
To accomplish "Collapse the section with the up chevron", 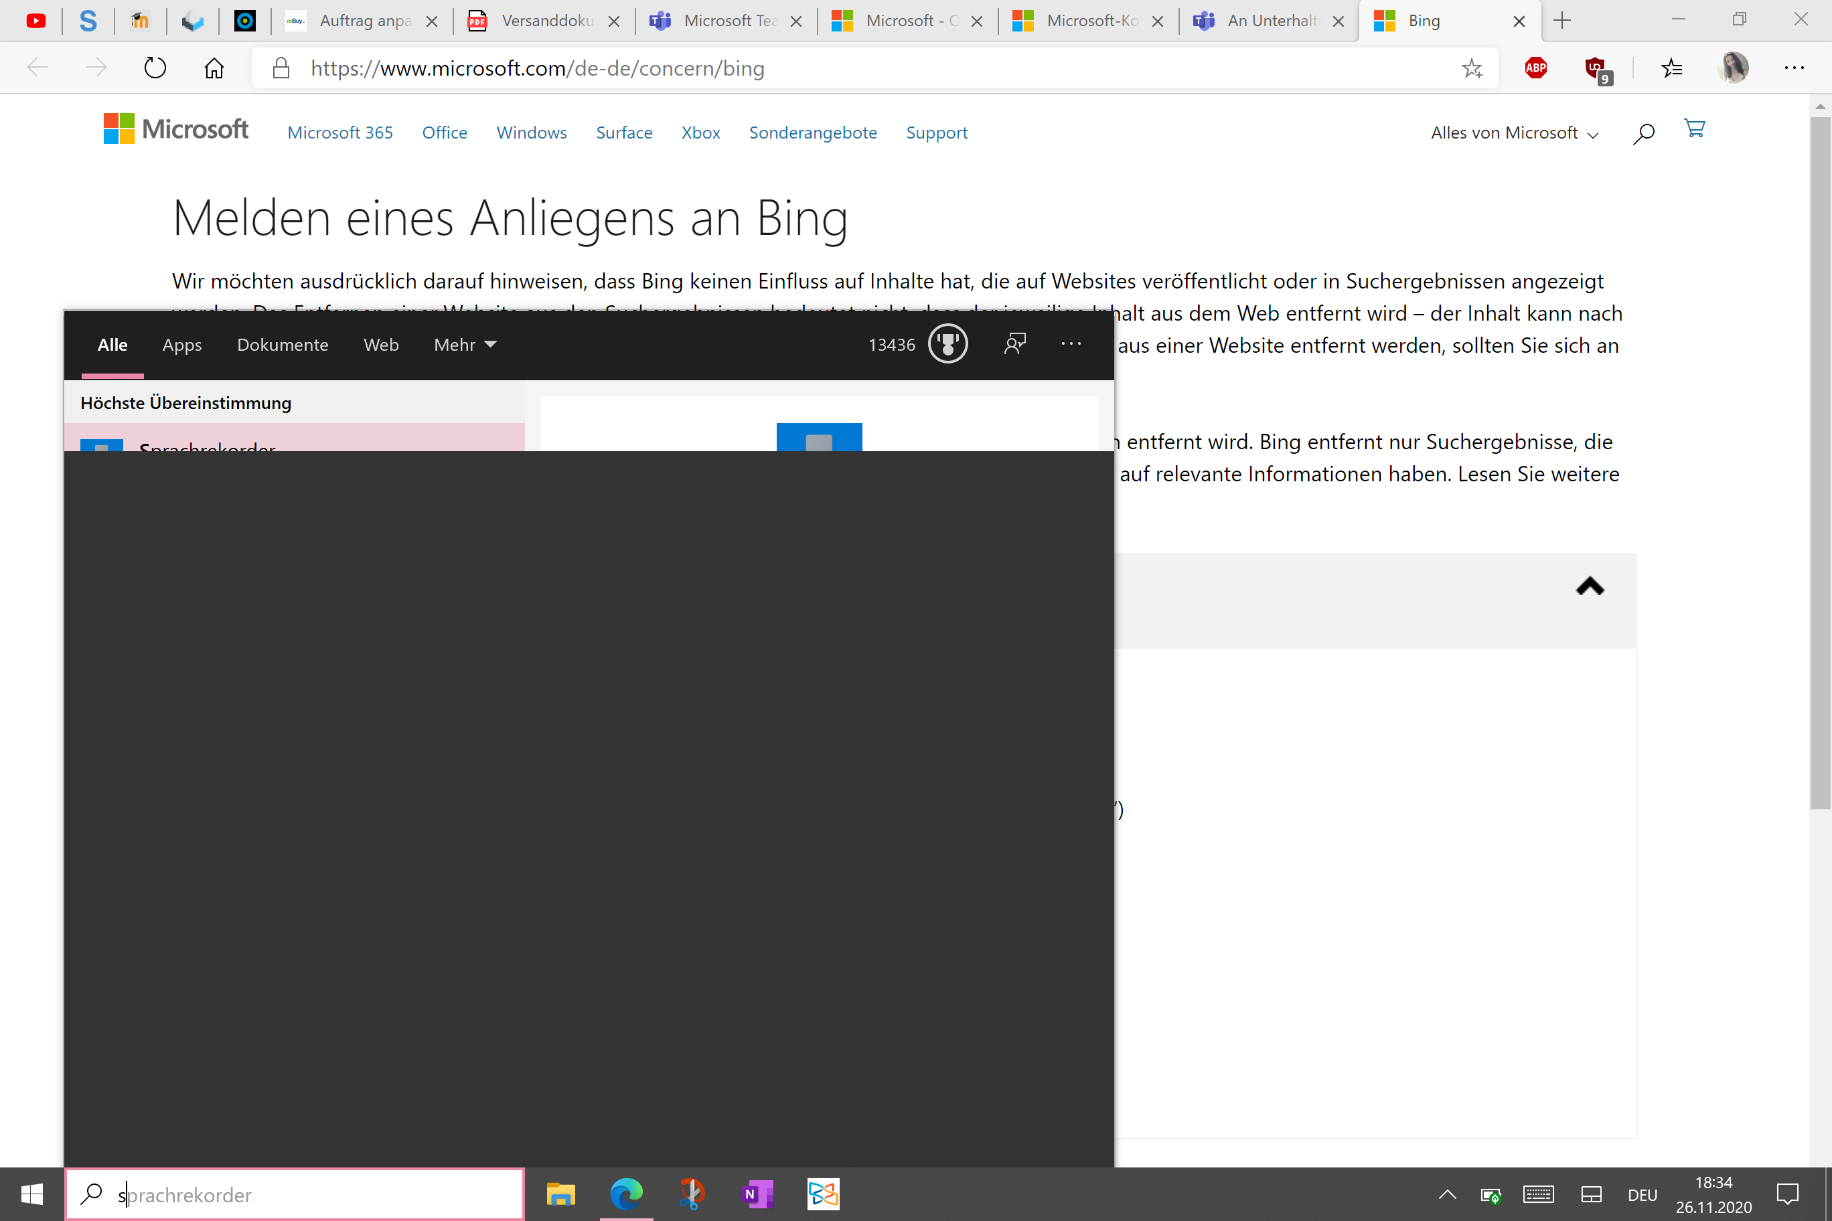I will tap(1590, 586).
